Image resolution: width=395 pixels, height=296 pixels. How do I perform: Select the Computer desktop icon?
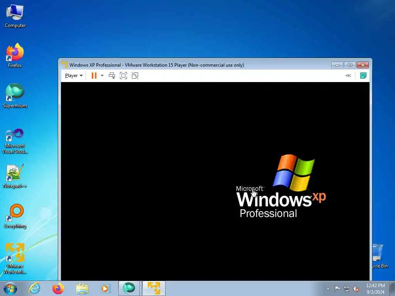[15, 16]
